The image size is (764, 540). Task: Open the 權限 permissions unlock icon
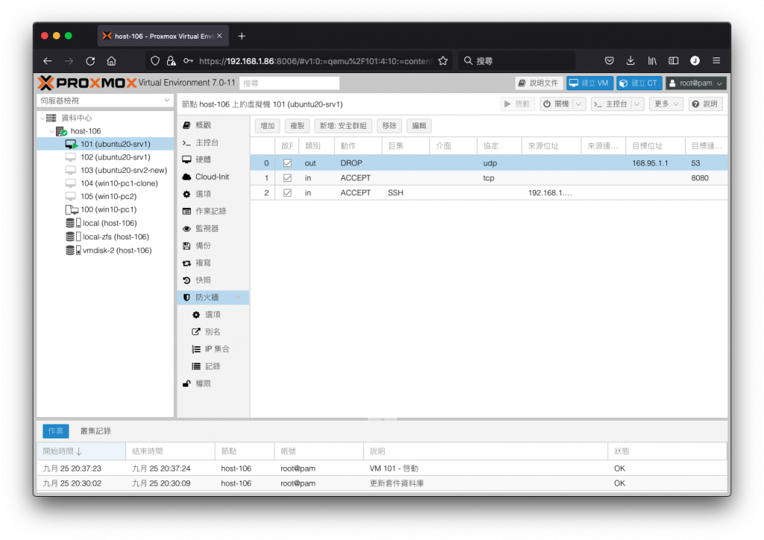pyautogui.click(x=187, y=383)
